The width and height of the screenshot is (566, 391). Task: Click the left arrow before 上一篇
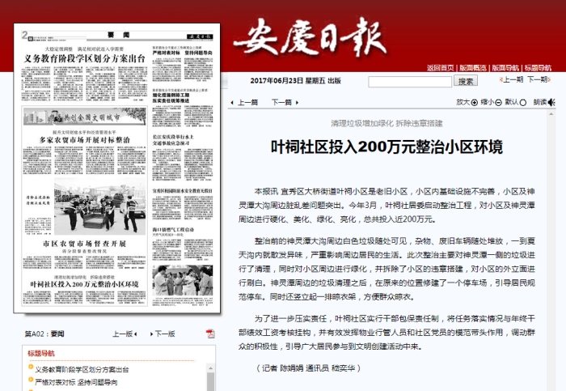point(232,103)
